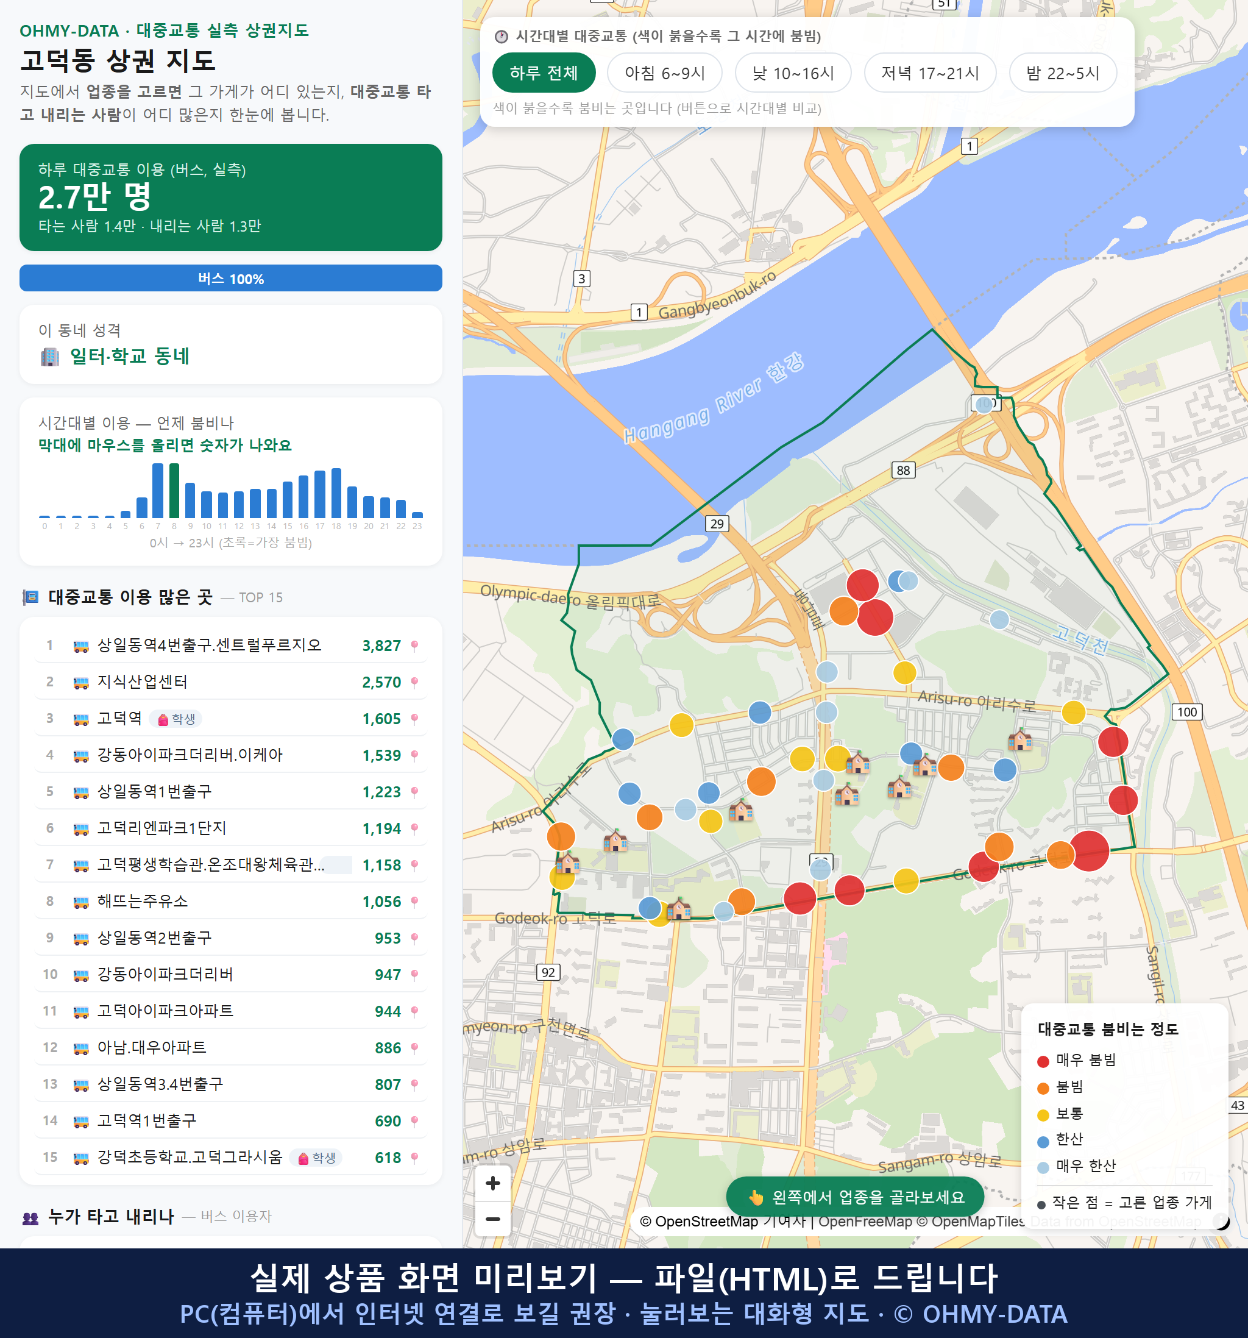Switch to 저녁 17~21시 time filter
1248x1338 pixels.
click(x=930, y=73)
